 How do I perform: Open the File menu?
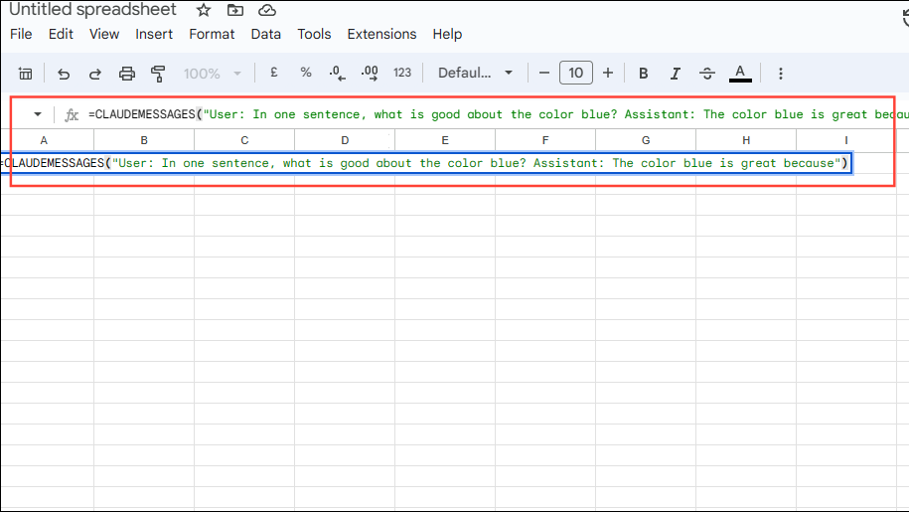tap(21, 34)
